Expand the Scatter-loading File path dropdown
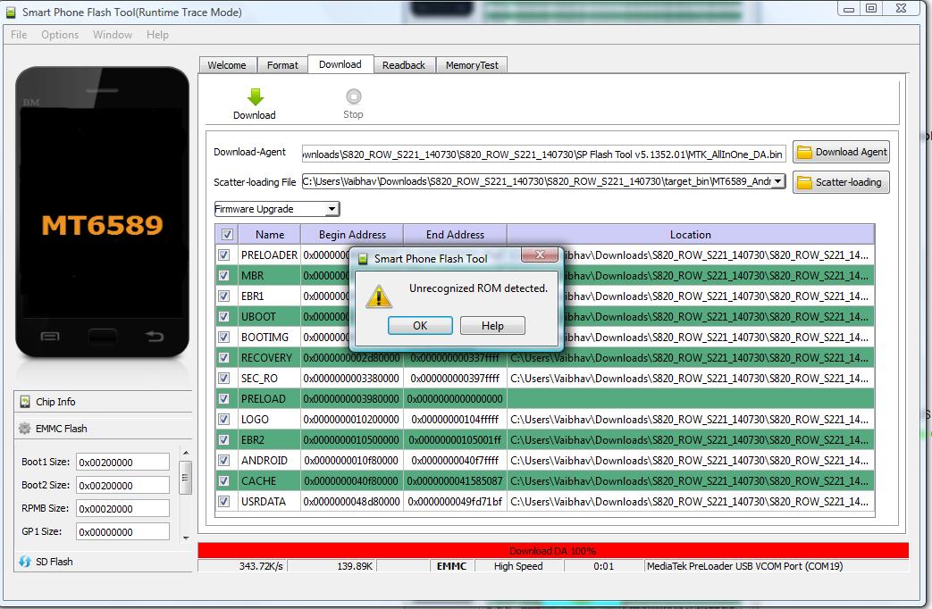This screenshot has height=609, width=932. coord(777,182)
